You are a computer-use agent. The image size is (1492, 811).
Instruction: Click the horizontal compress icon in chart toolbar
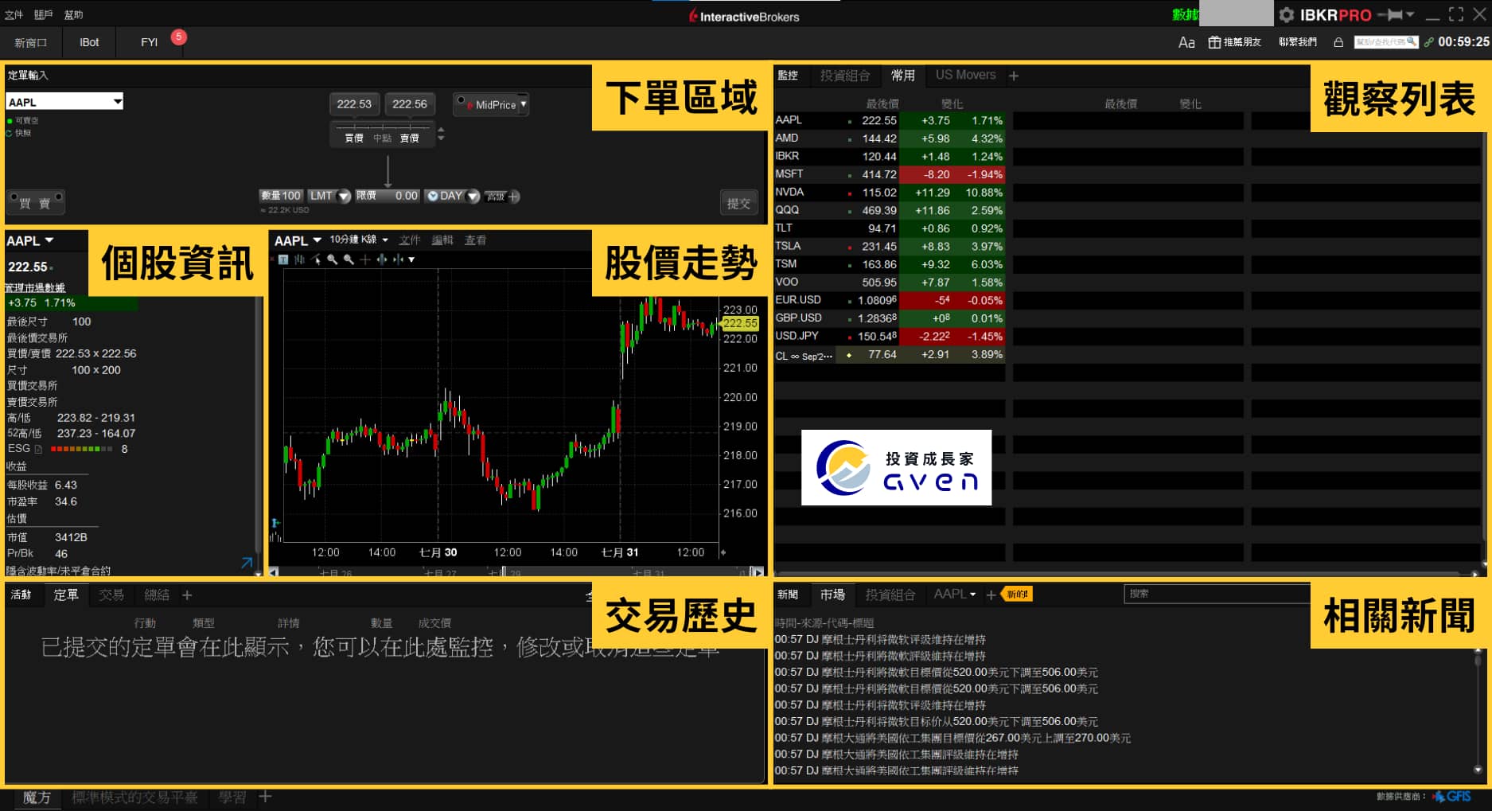click(x=398, y=259)
